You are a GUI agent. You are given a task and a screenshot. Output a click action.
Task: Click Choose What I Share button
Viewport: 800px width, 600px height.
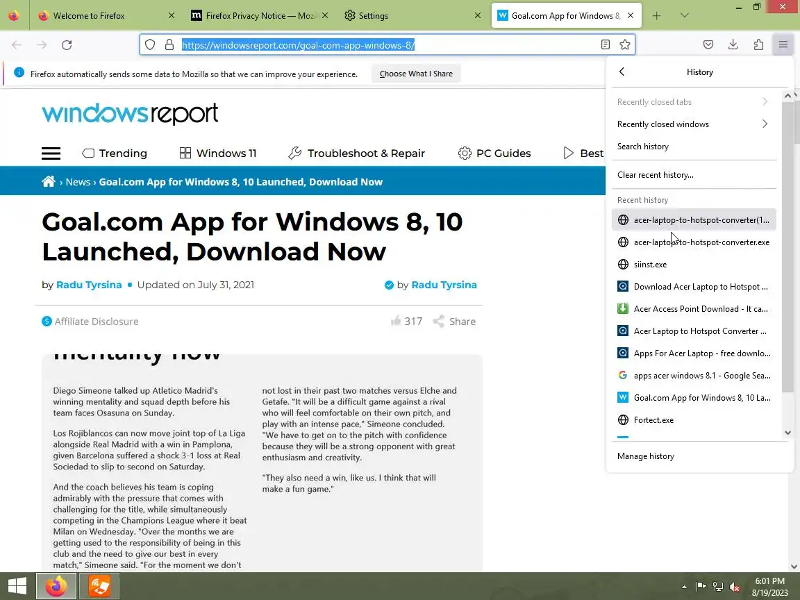pyautogui.click(x=417, y=74)
